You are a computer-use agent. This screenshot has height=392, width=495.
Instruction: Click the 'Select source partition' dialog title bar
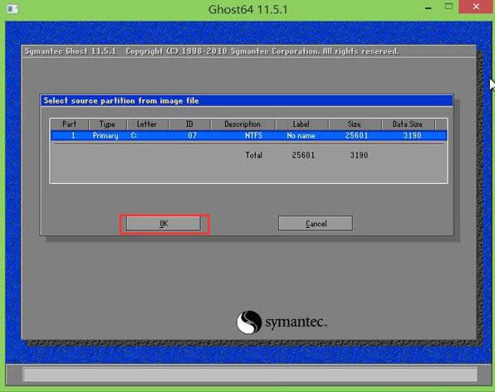[x=247, y=101]
